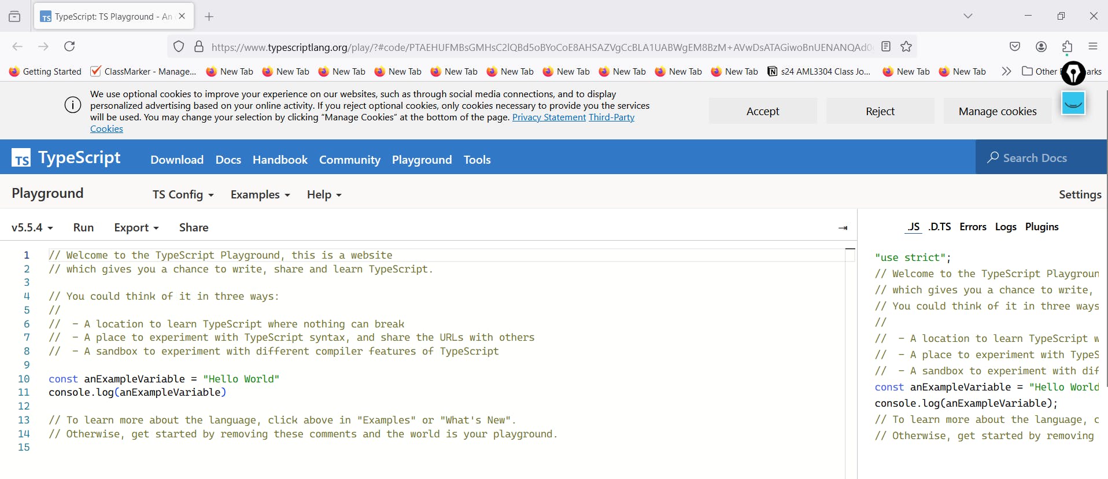
Task: Switch to the .D.TS output tab
Action: (940, 227)
